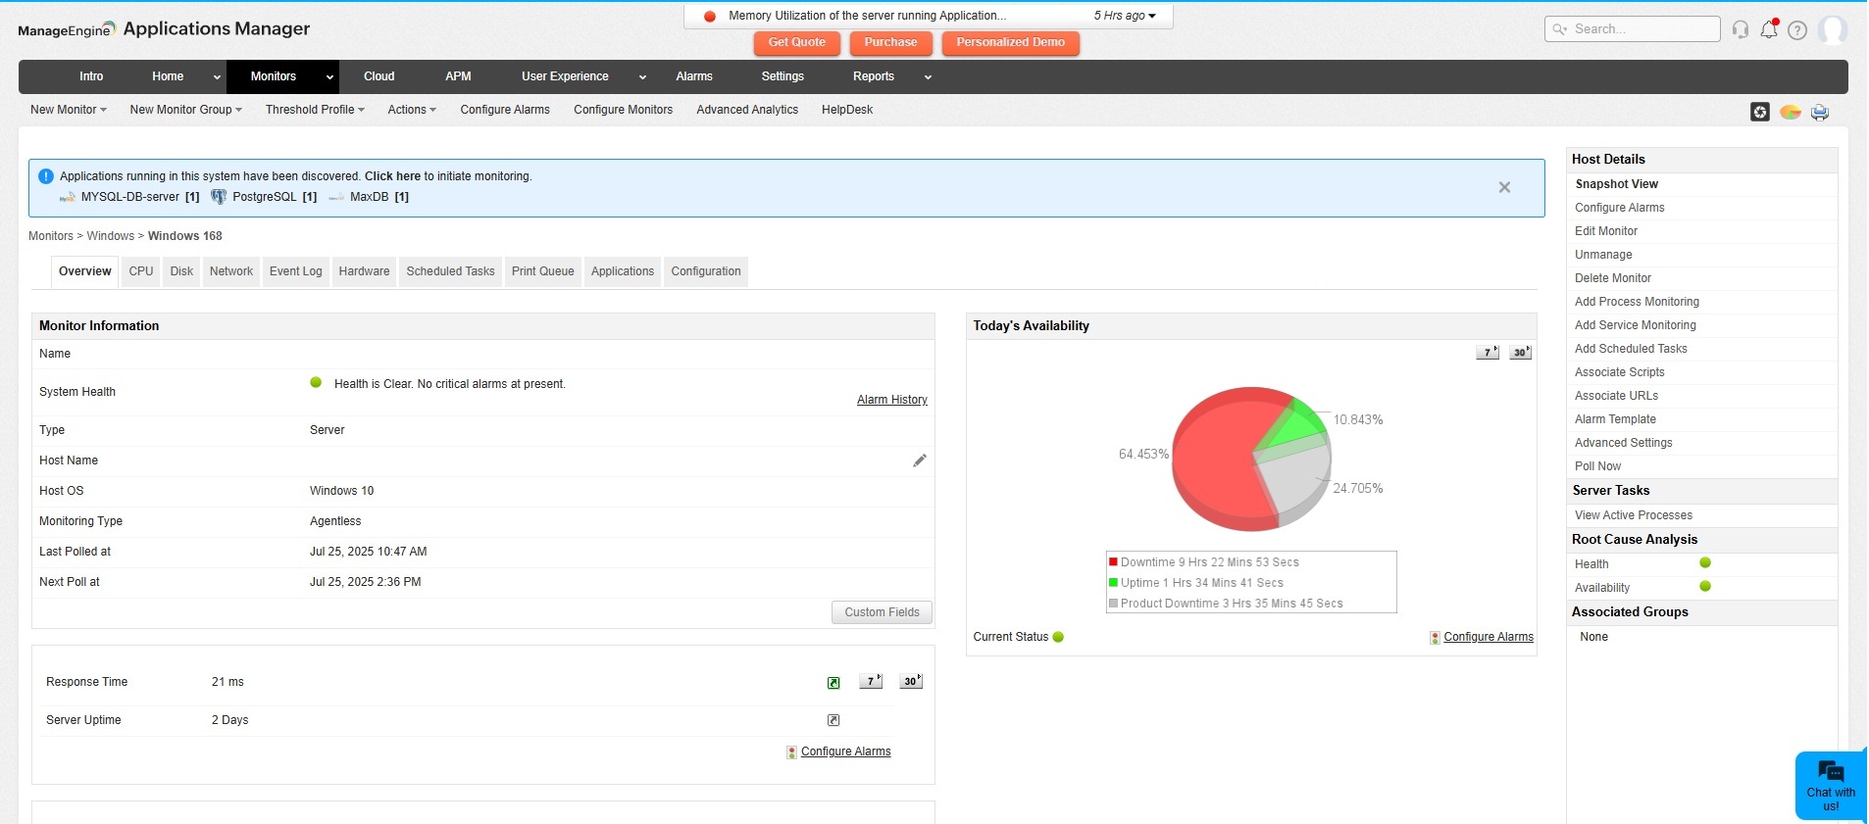1869x824 pixels.
Task: Open the support headset icon
Action: [x=1741, y=29]
